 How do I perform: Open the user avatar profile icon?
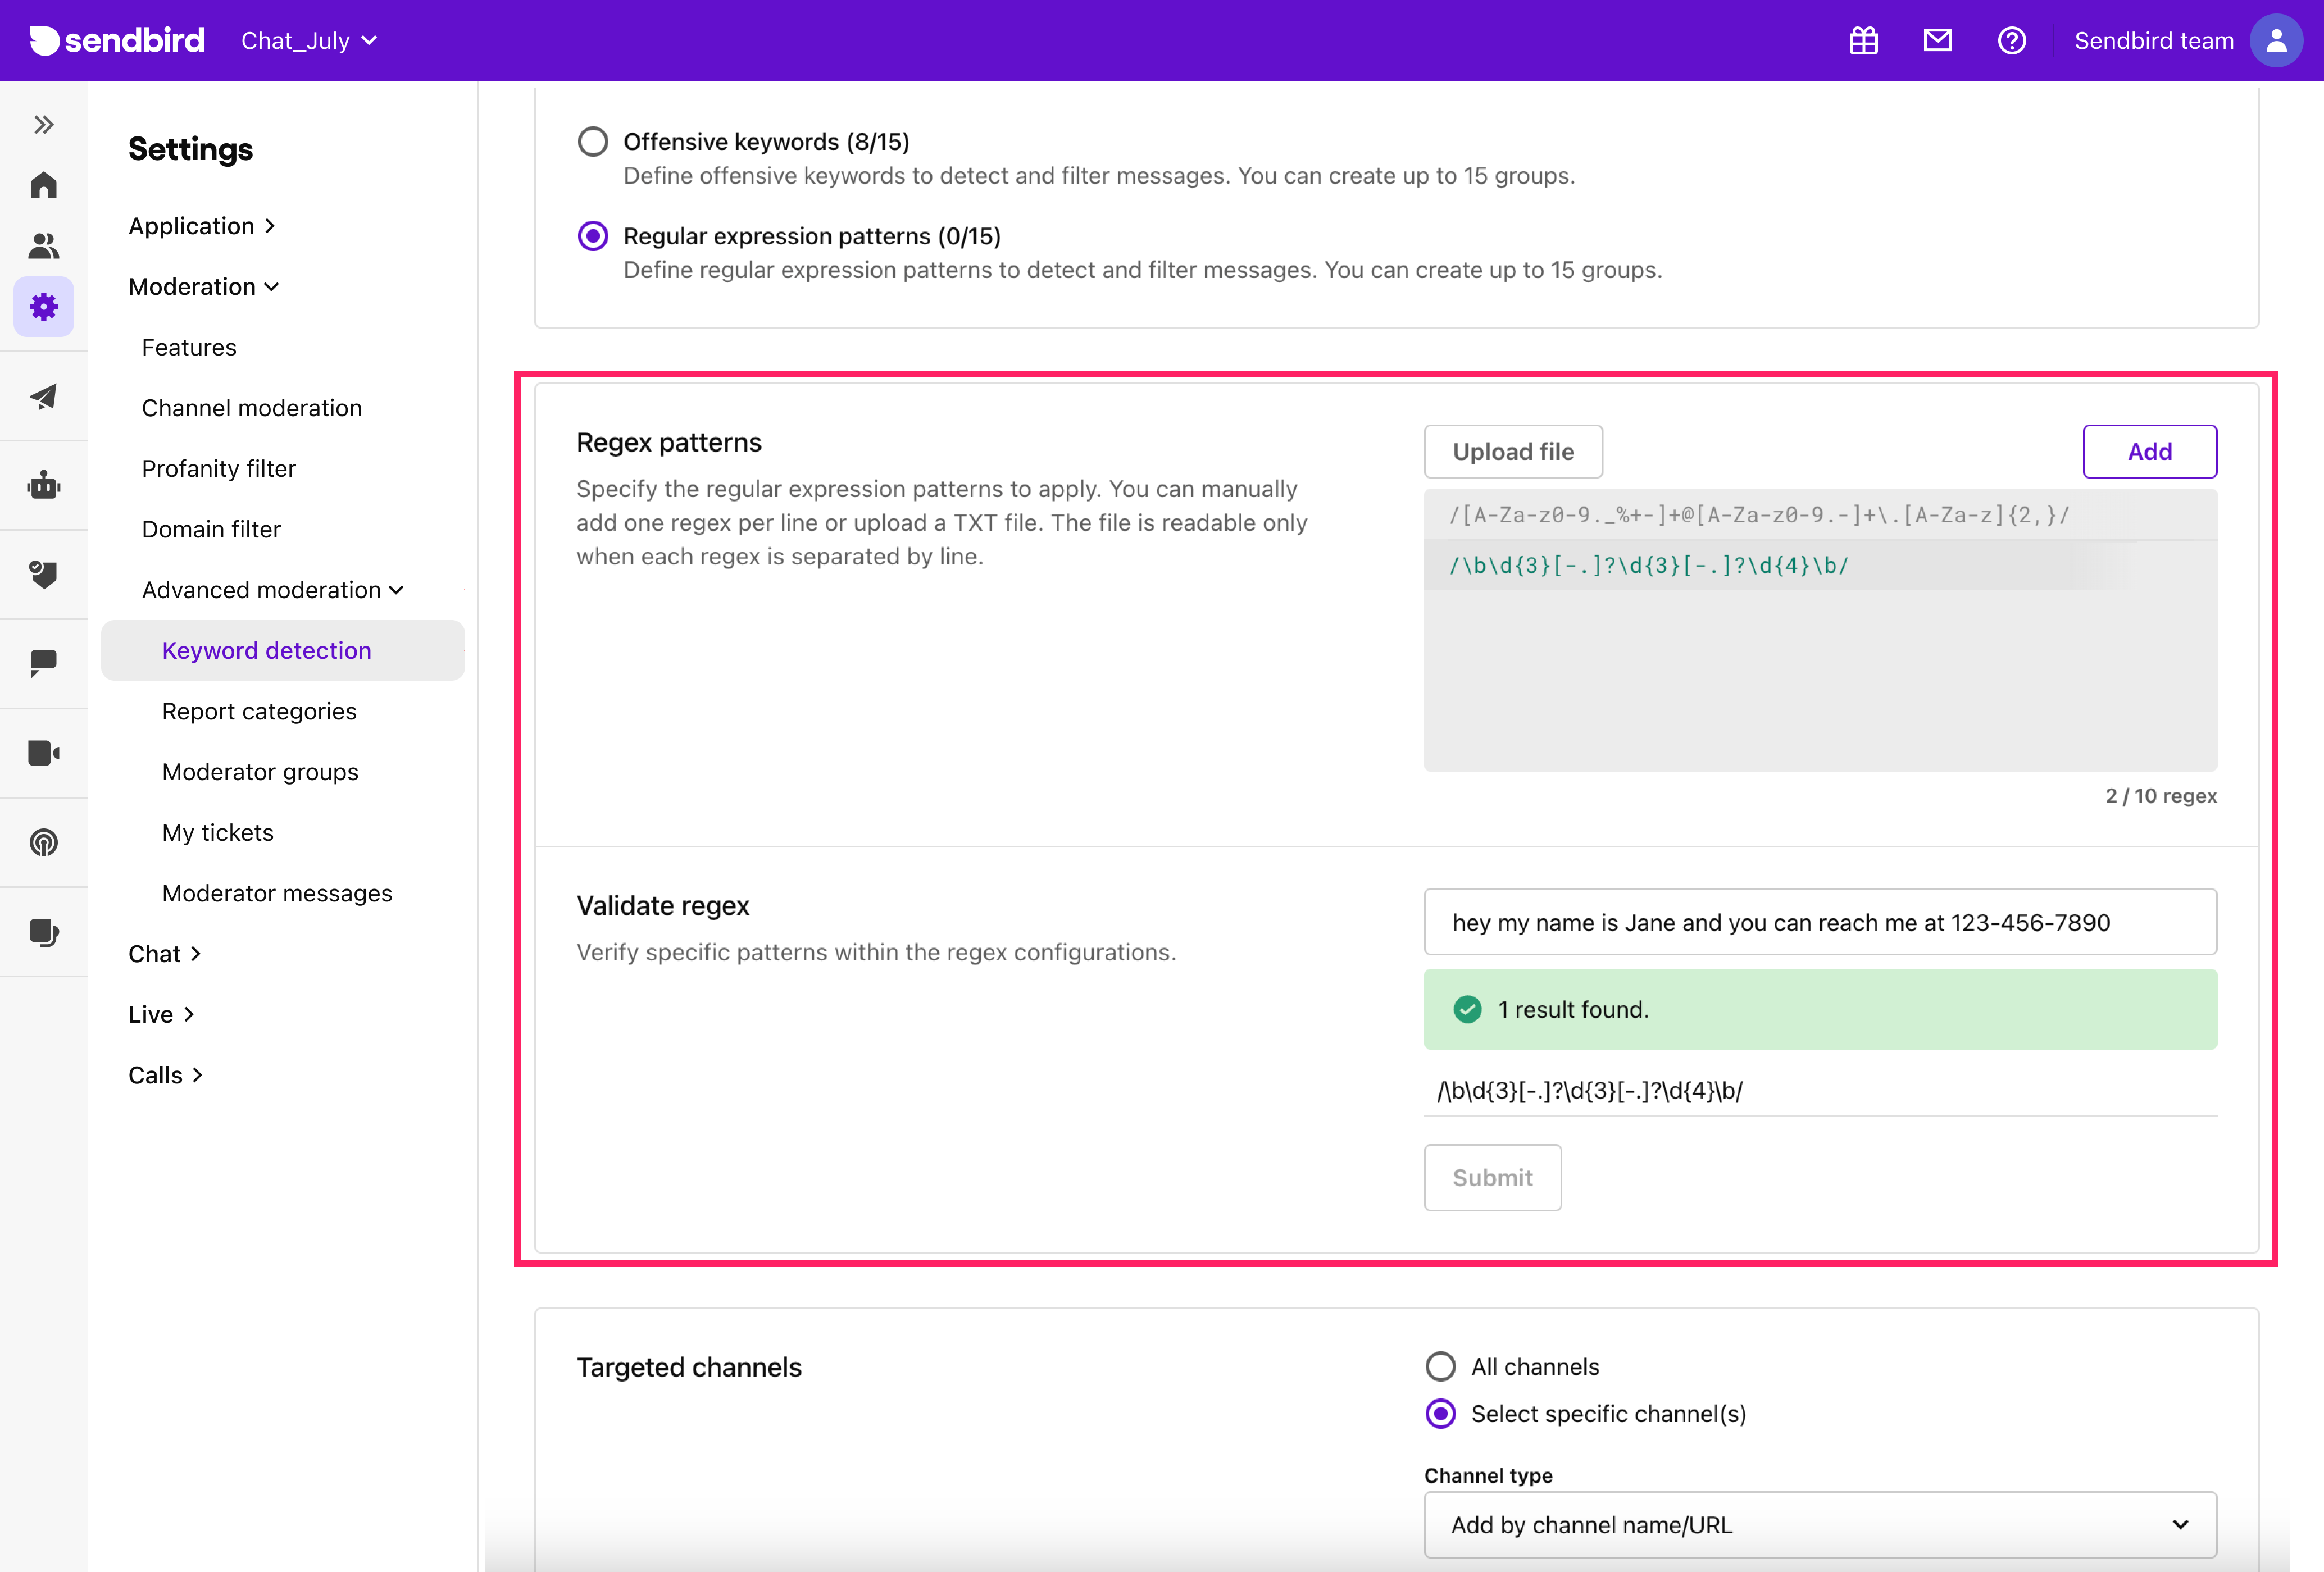pos(2276,40)
